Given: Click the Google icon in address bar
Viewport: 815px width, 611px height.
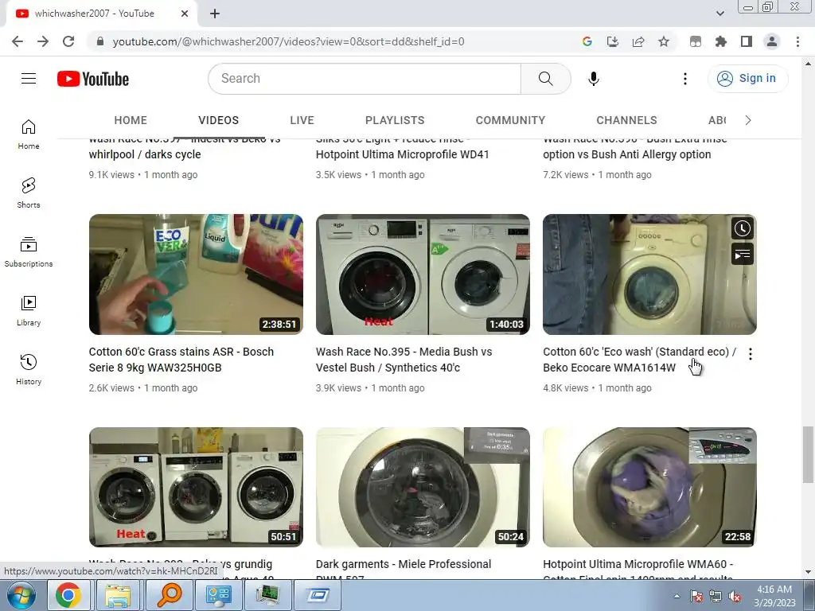Looking at the screenshot, I should 587,41.
